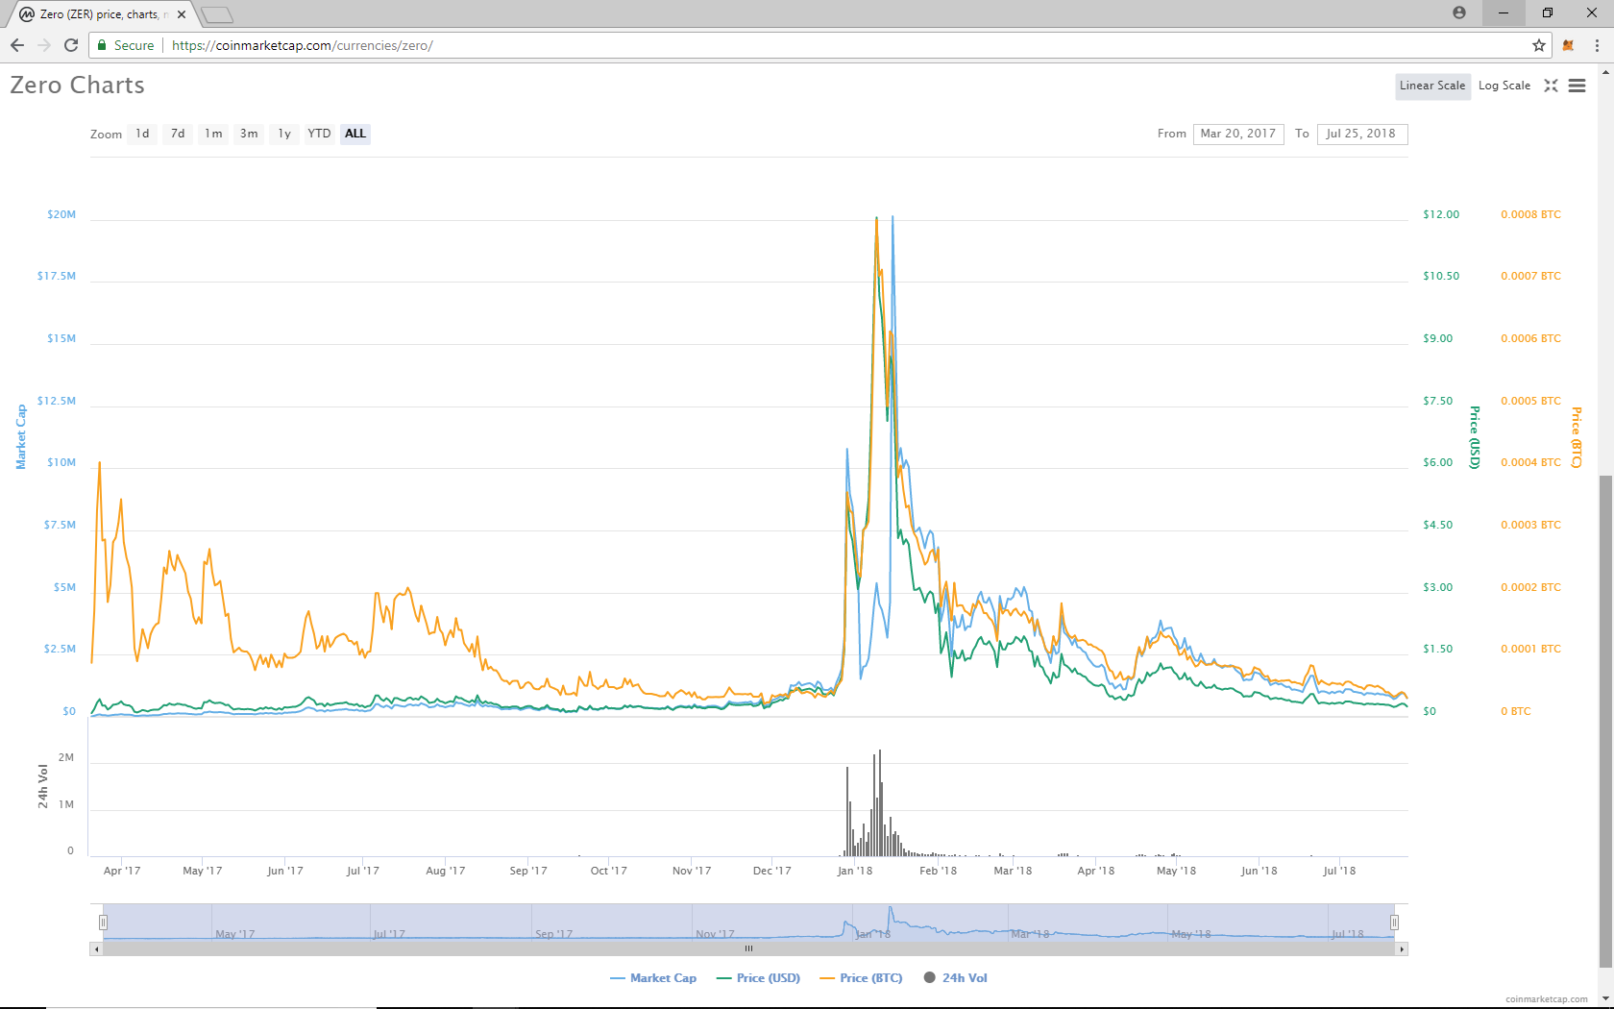Click the Market Cap axis title
This screenshot has width=1614, height=1009.
(x=21, y=436)
